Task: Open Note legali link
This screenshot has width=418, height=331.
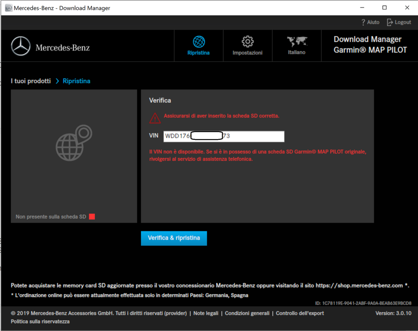Action: tap(206, 313)
